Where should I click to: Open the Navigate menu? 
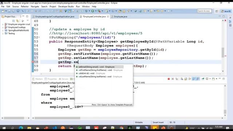35,7
